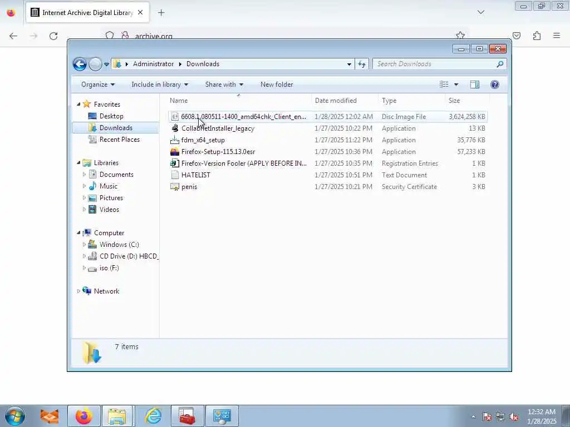
Task: Open the address bar history dropdown
Action: click(x=349, y=64)
